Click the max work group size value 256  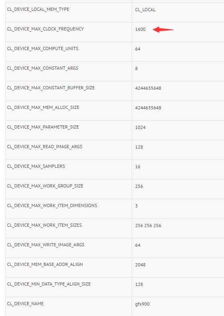[139, 186]
